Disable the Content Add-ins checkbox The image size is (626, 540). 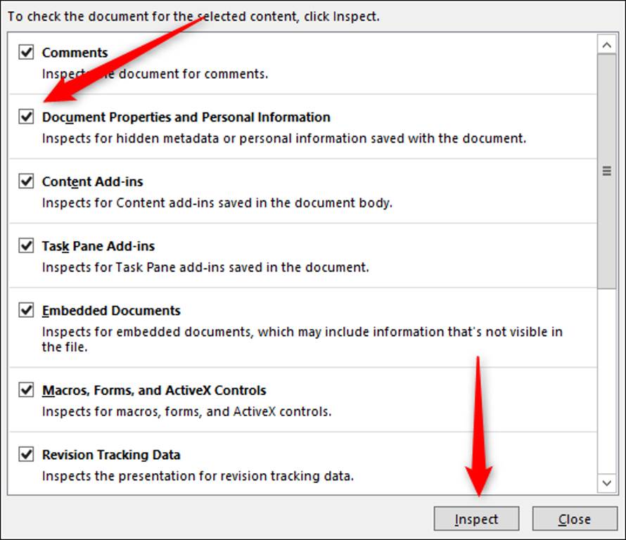(26, 181)
